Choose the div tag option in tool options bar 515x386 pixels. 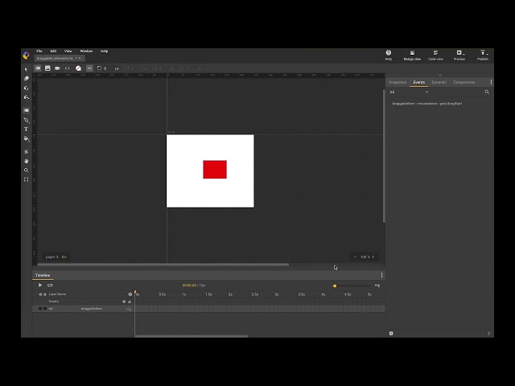click(38, 68)
